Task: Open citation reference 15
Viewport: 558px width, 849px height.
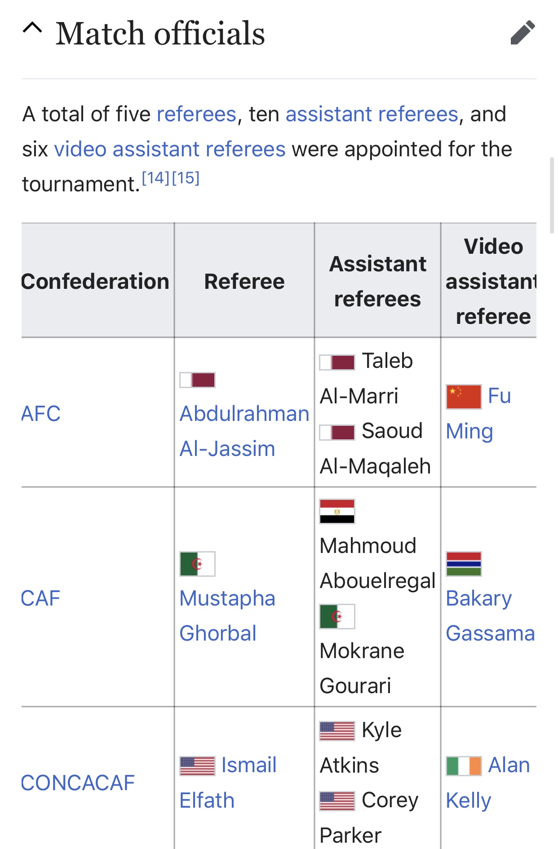Action: point(186,178)
